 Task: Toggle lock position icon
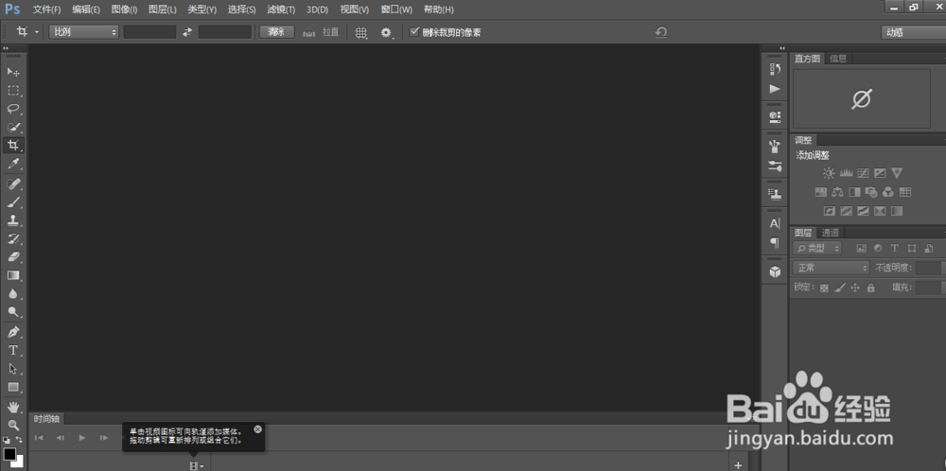[855, 288]
